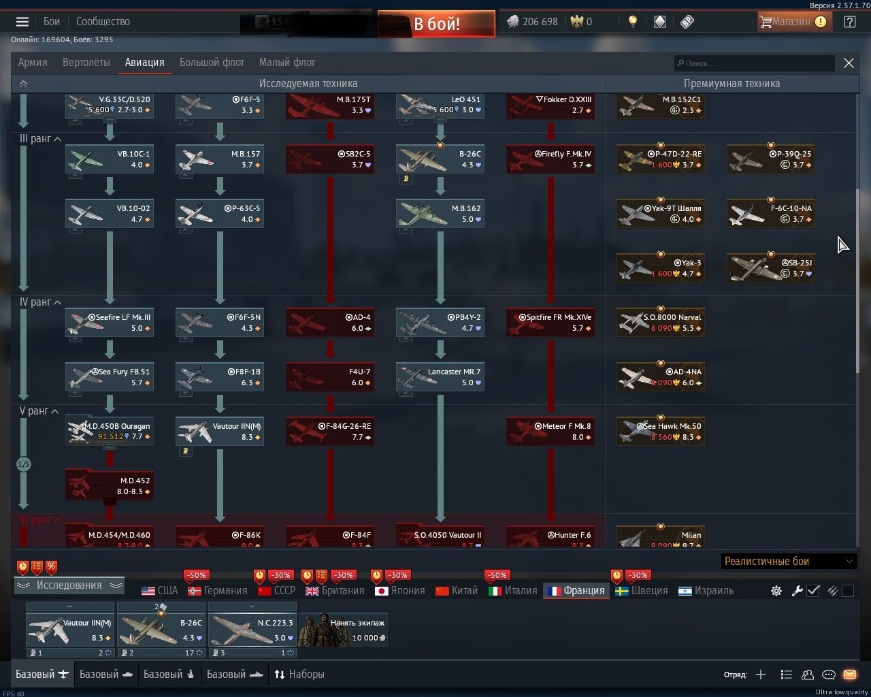Viewport: 871px width, 697px height.
Task: Open the ticket icon in the top bar
Action: (x=687, y=22)
